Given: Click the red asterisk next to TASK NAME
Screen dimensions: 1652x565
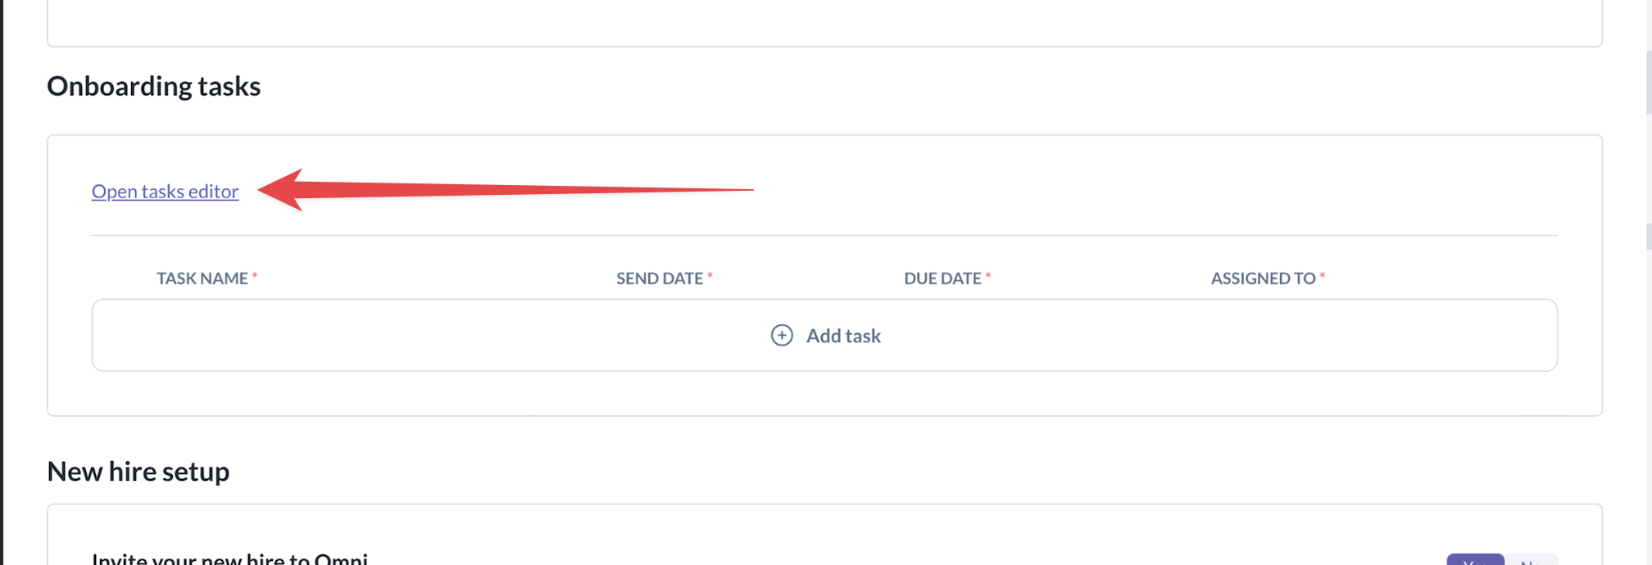Looking at the screenshot, I should coord(255,276).
